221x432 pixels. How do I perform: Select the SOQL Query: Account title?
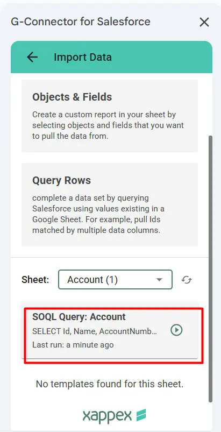pos(79,317)
